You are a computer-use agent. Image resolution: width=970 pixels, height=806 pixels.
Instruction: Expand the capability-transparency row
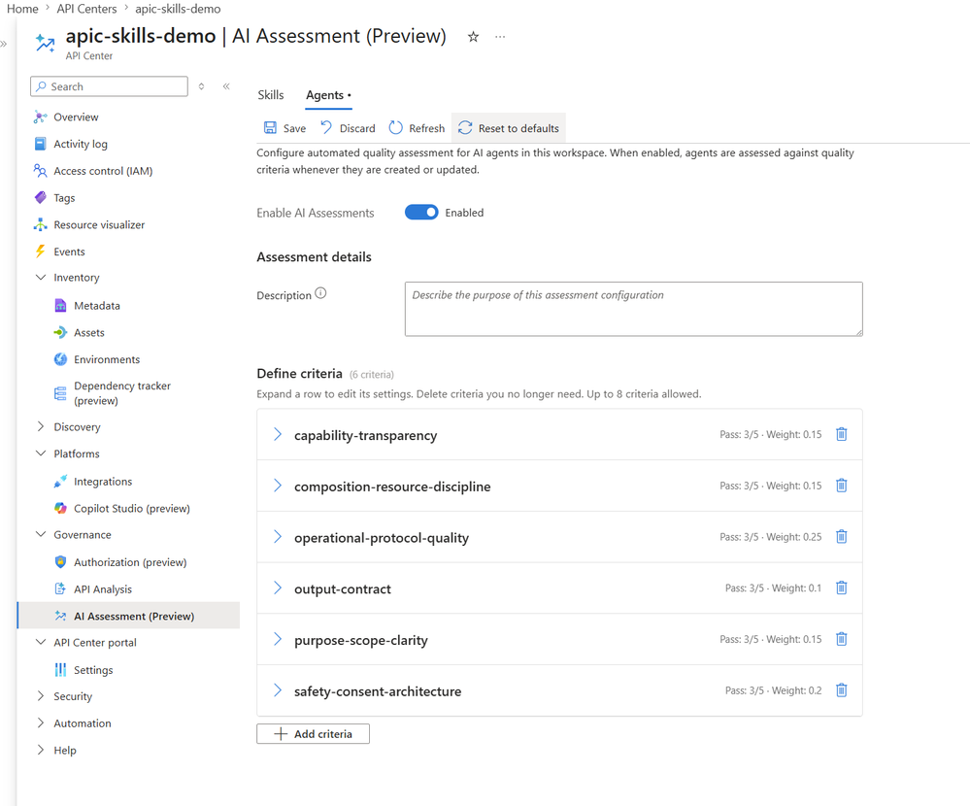pos(278,435)
